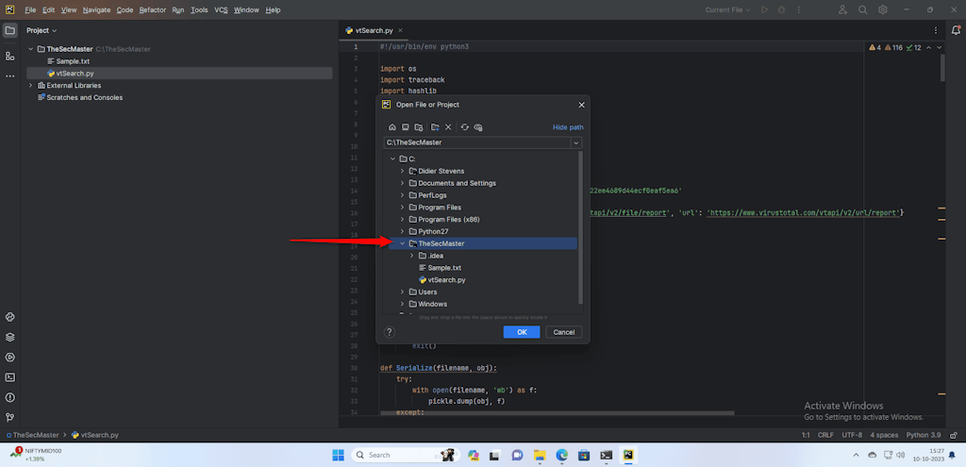Open More tool windows ellipsis
Screen dimensions: 966x467
tap(9, 76)
